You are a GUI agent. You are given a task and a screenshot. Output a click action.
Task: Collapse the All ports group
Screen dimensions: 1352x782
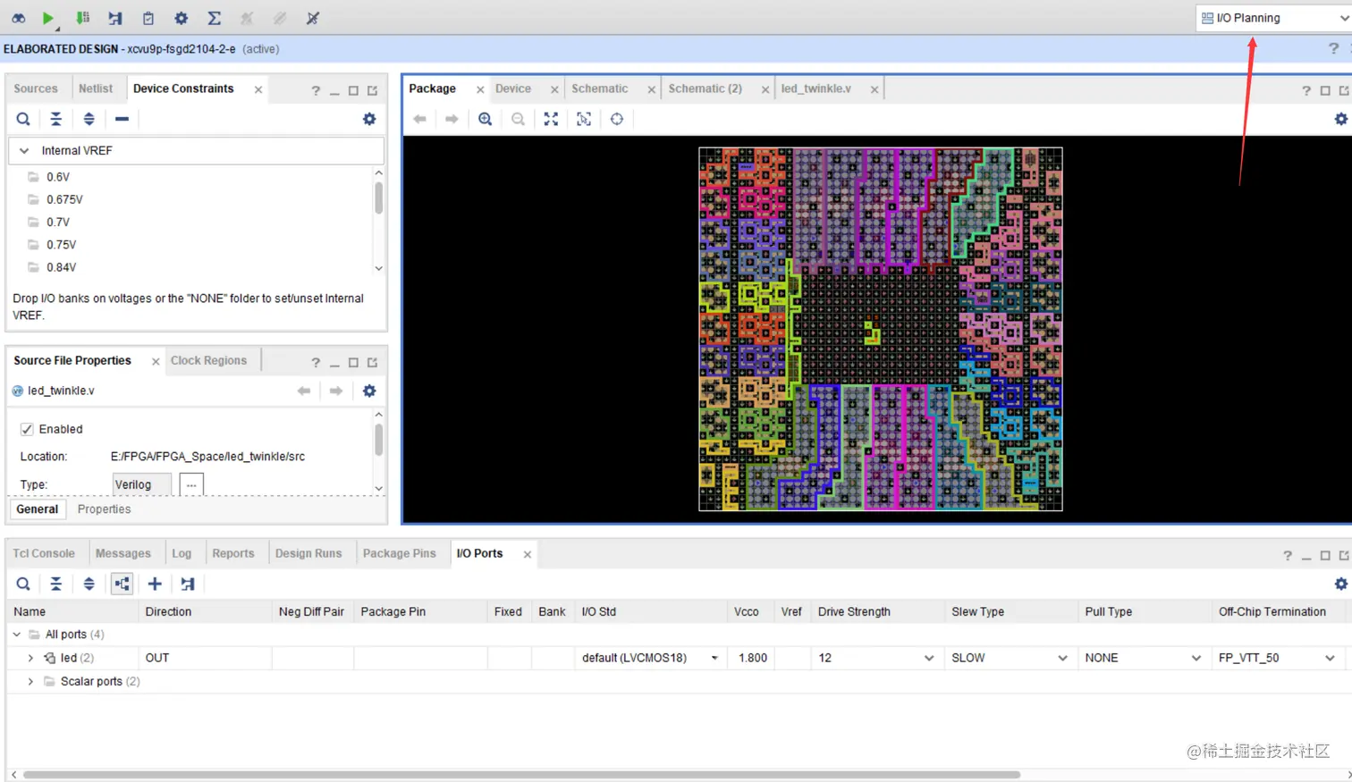point(16,635)
